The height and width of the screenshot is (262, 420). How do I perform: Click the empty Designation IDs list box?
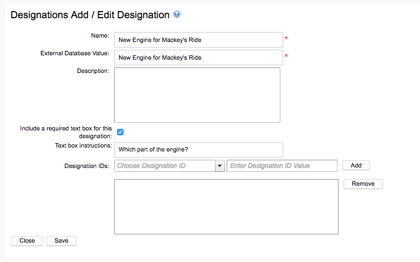(x=226, y=206)
